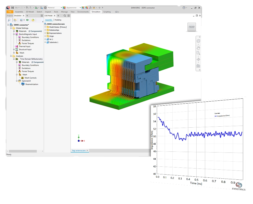Click the FRONT face of the ViewCube
253x204 pixels.
coord(192,27)
